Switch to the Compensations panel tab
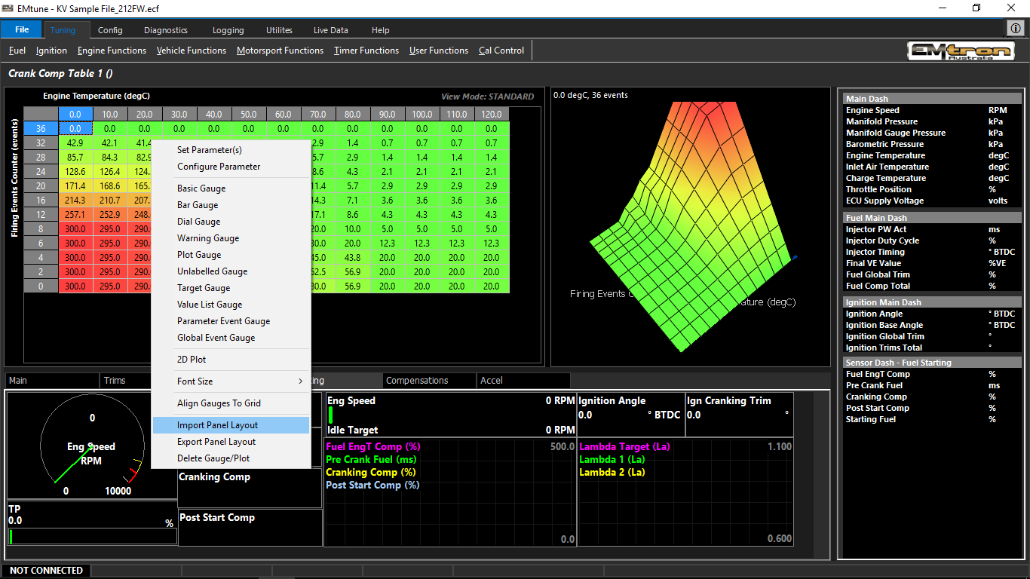 tap(429, 381)
